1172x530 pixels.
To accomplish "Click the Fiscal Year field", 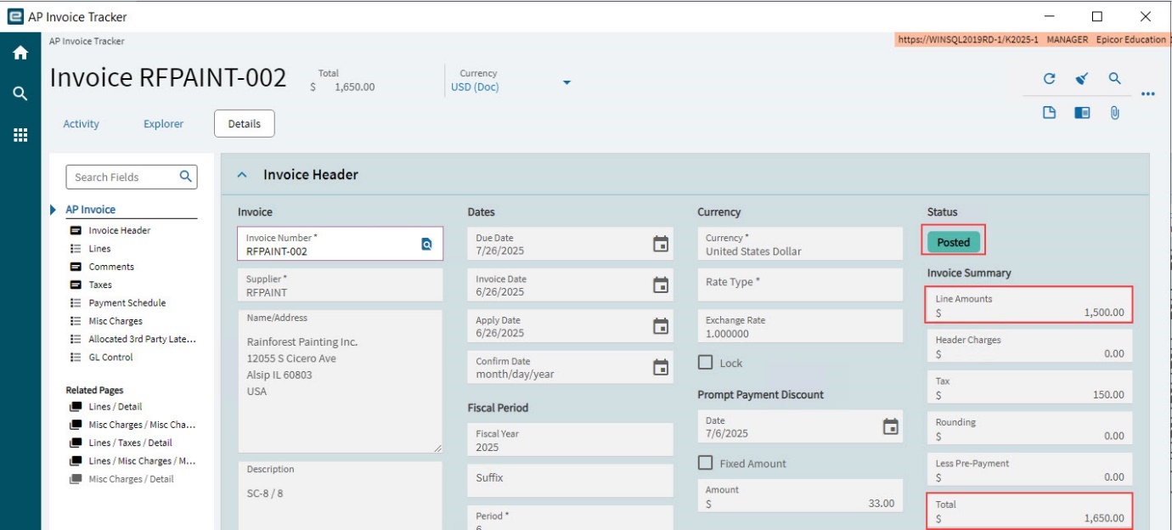I will point(570,440).
